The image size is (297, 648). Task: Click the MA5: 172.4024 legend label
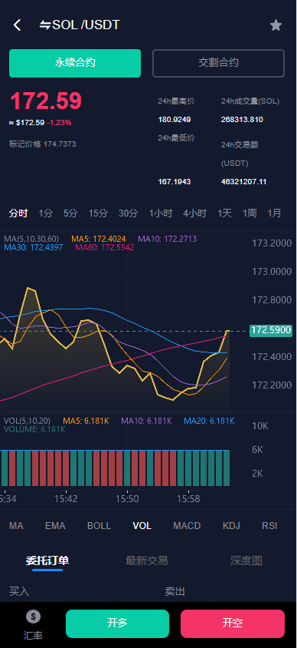click(x=99, y=239)
